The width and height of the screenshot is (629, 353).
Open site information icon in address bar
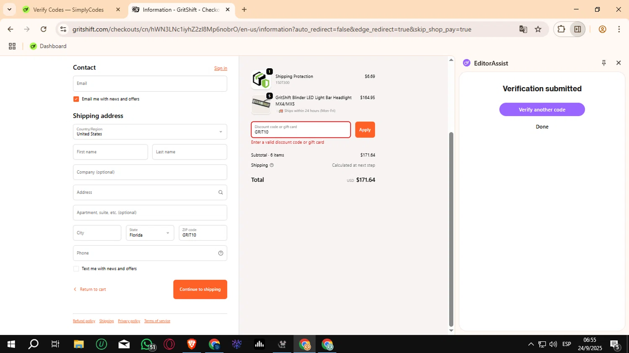pyautogui.click(x=63, y=29)
